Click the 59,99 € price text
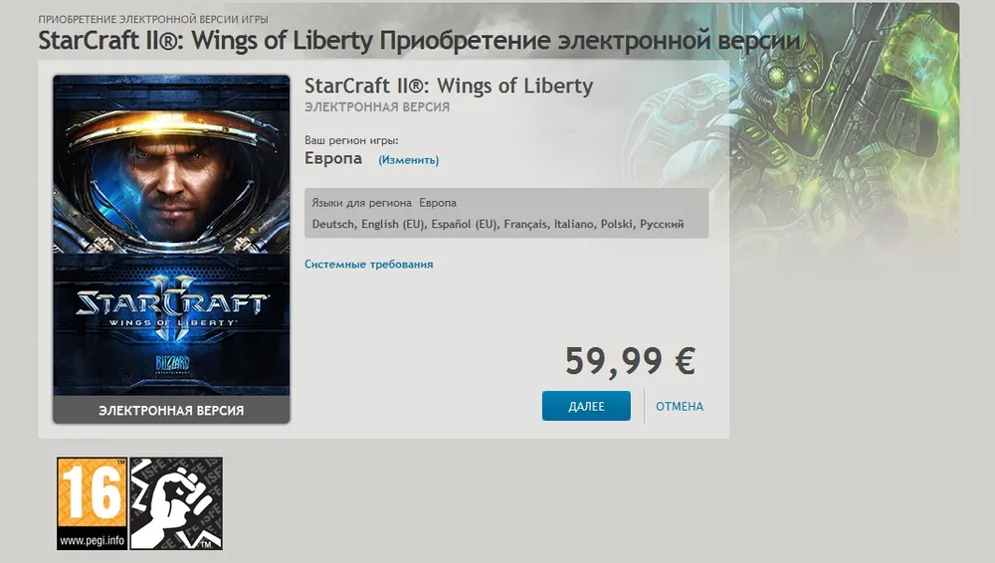This screenshot has width=995, height=563. [630, 360]
